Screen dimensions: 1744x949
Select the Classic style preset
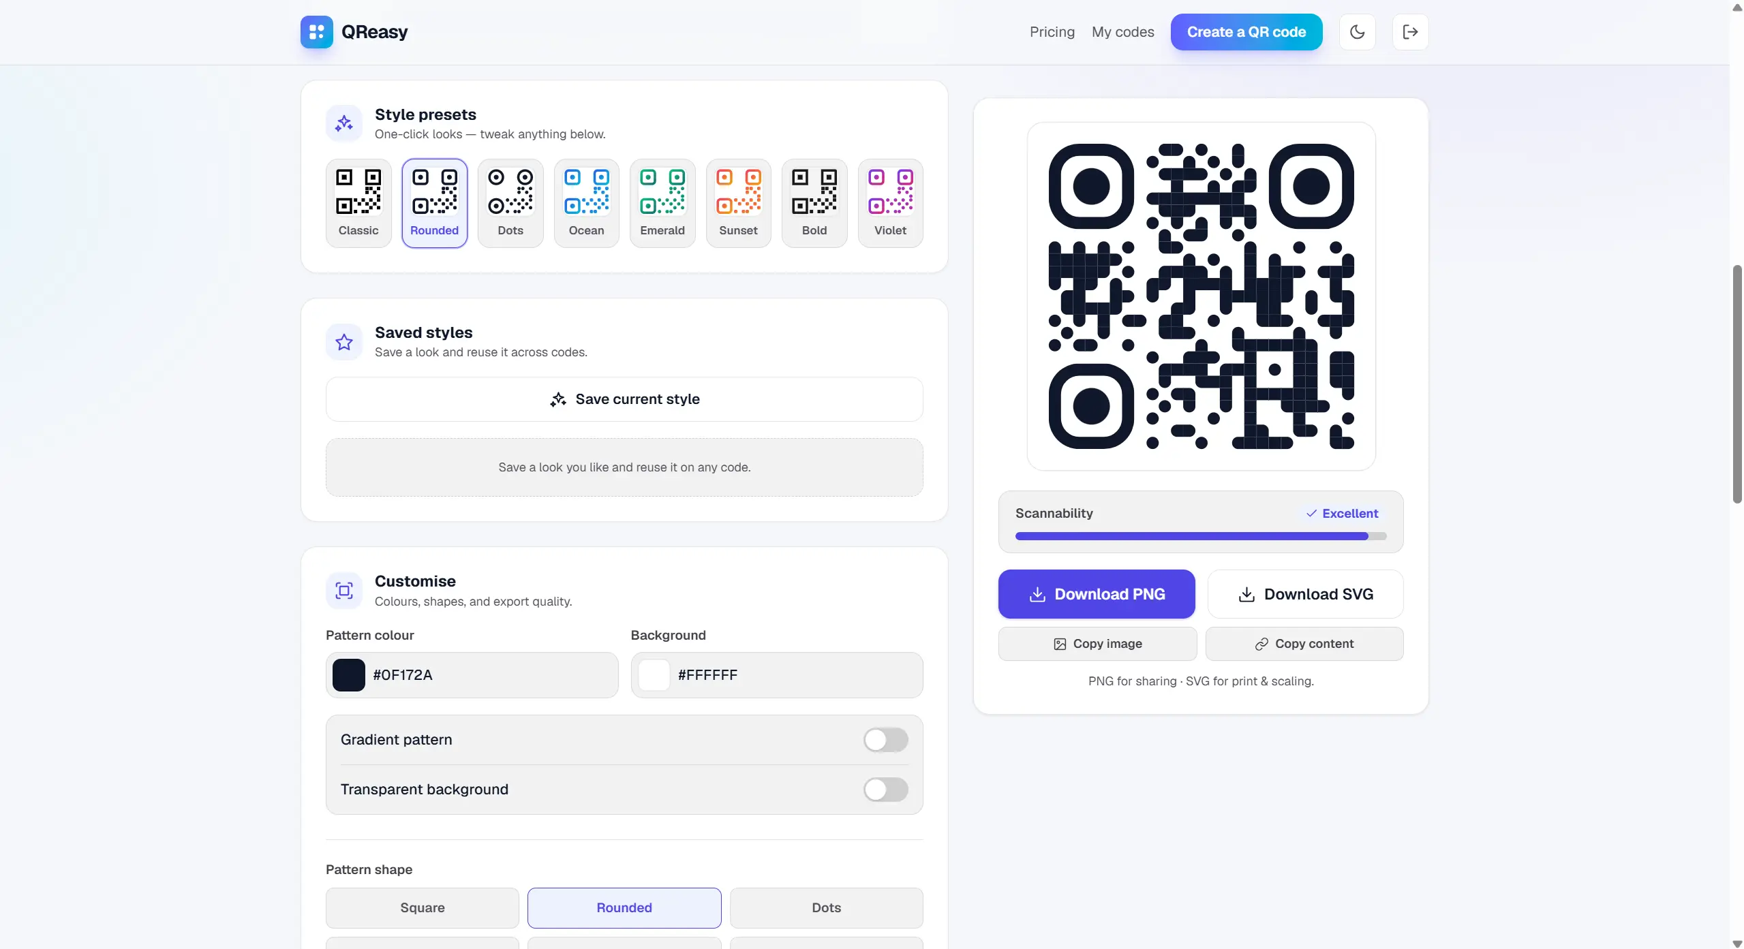358,203
